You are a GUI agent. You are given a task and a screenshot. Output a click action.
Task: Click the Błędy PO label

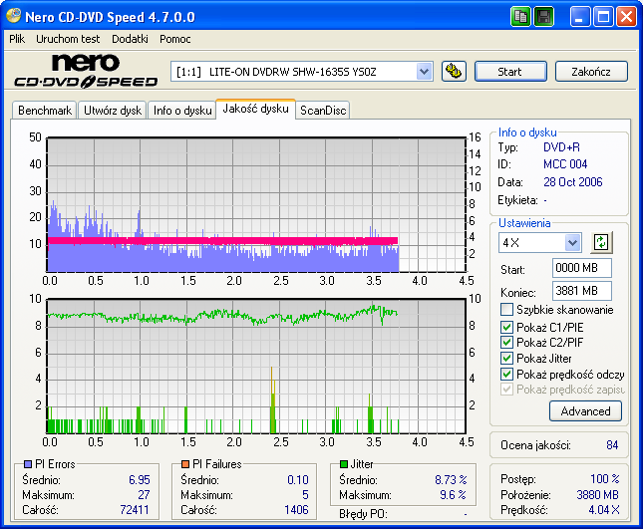tap(363, 514)
